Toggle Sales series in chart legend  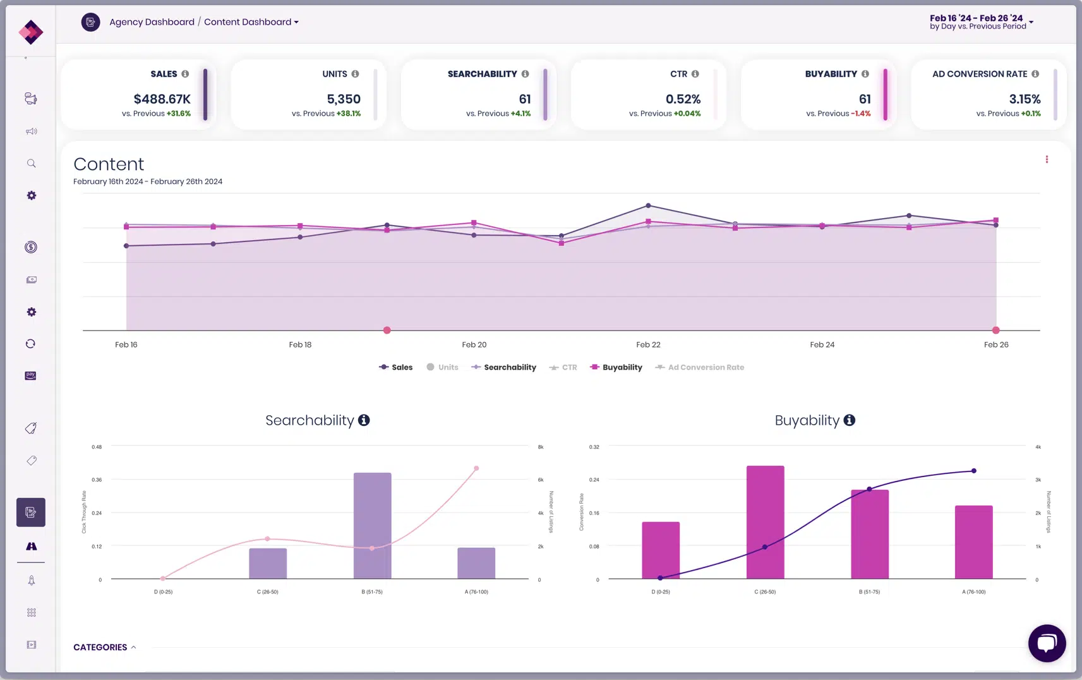click(395, 367)
